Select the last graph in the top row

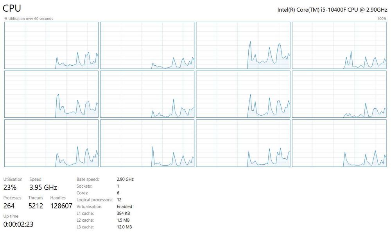[x=339, y=45]
